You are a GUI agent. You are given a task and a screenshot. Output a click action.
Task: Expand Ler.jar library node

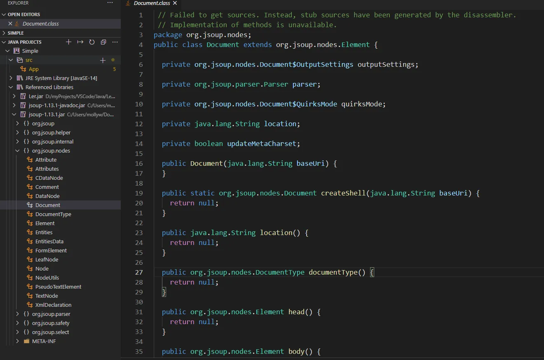click(14, 96)
